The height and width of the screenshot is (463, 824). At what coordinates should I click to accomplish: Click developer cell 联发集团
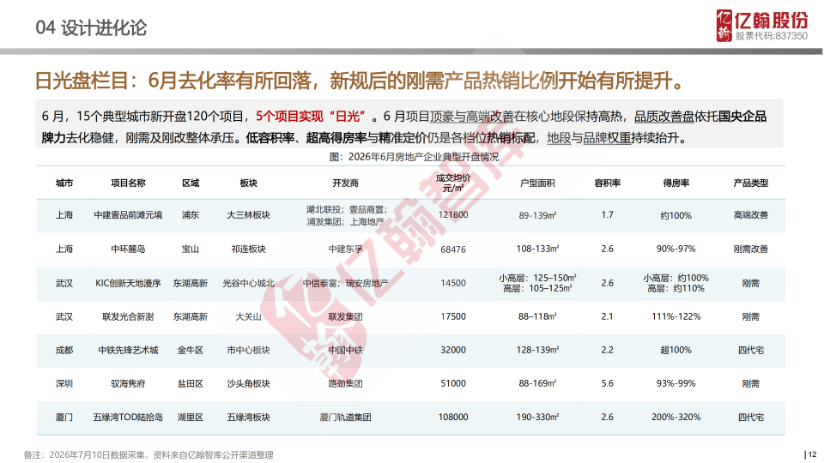(x=345, y=316)
